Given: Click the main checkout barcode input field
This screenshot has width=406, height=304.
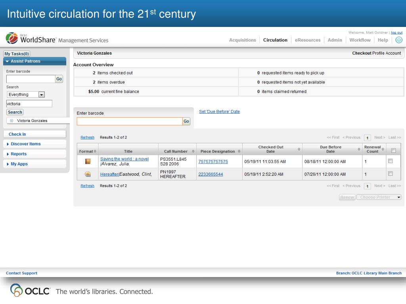Looking at the screenshot, I should tap(130, 121).
